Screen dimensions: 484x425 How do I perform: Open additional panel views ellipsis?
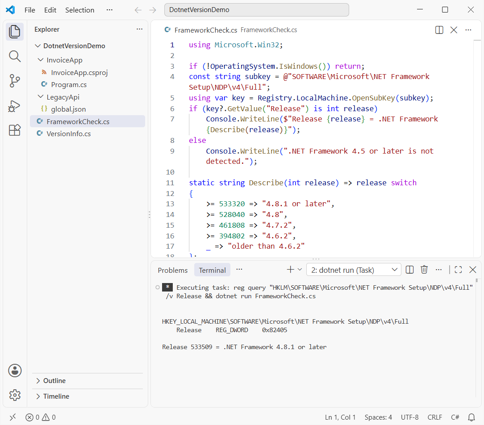(239, 270)
